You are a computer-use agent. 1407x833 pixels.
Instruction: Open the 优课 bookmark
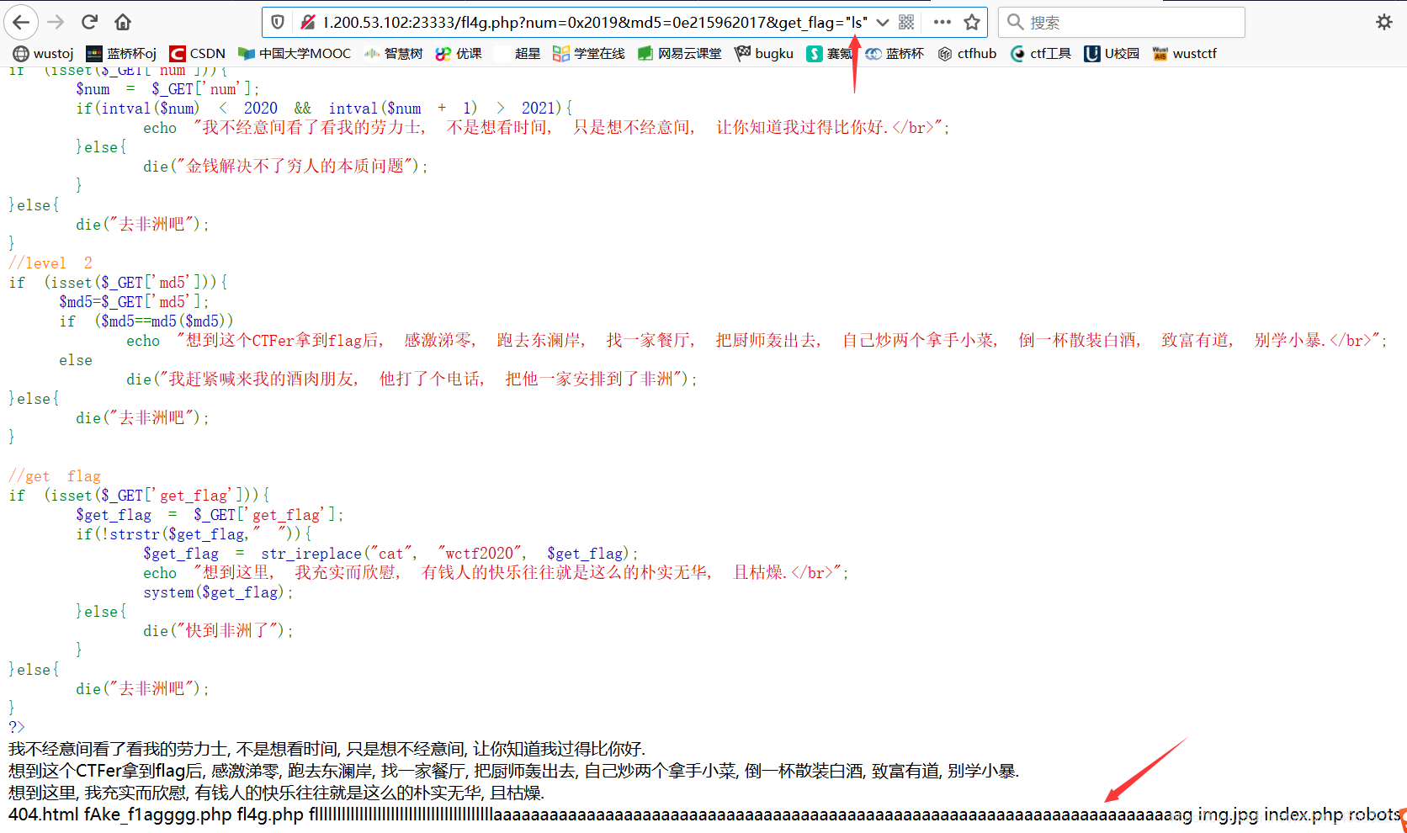coord(459,53)
